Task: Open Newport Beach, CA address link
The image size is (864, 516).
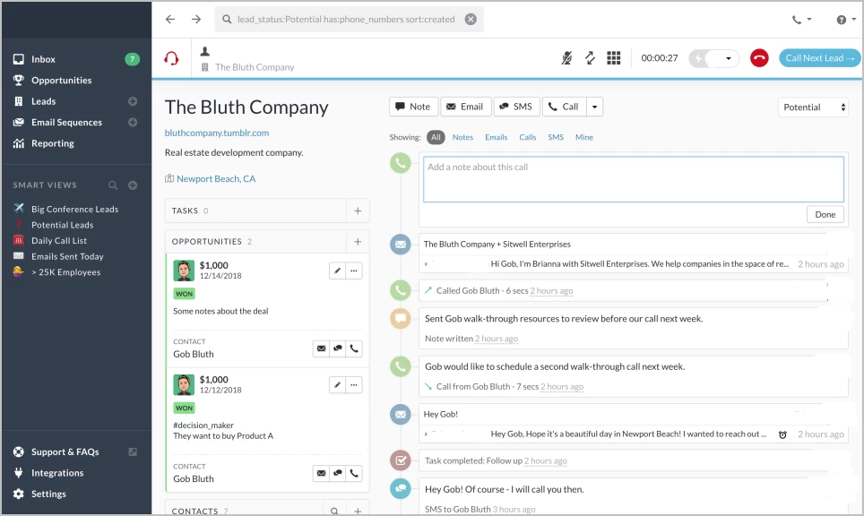Action: 216,179
